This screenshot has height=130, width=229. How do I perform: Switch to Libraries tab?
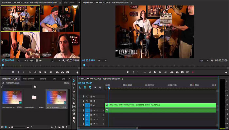[x=43, y=79]
